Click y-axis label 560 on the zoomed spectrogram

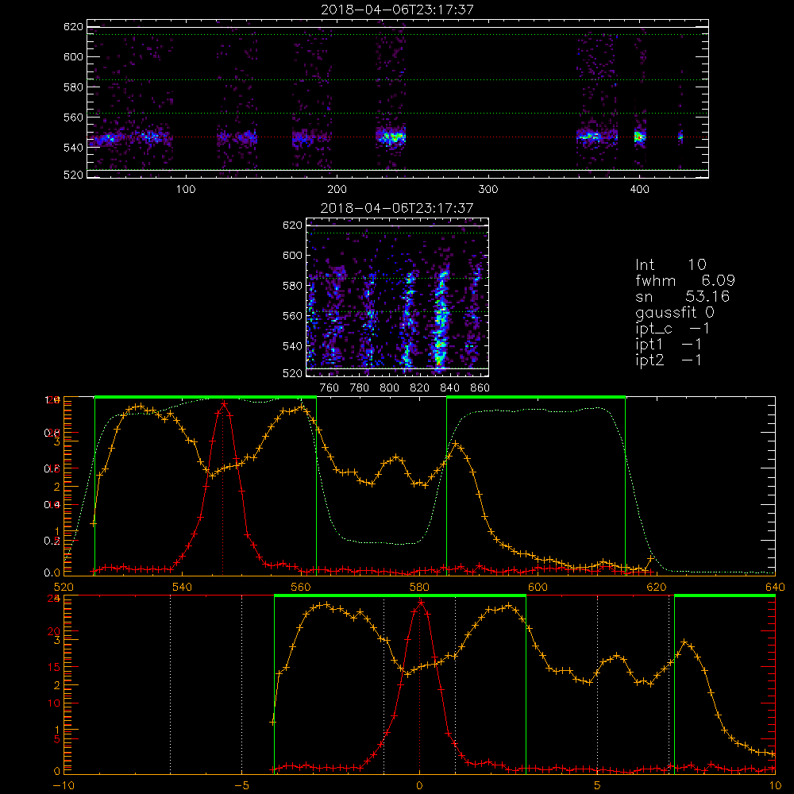coord(293,316)
